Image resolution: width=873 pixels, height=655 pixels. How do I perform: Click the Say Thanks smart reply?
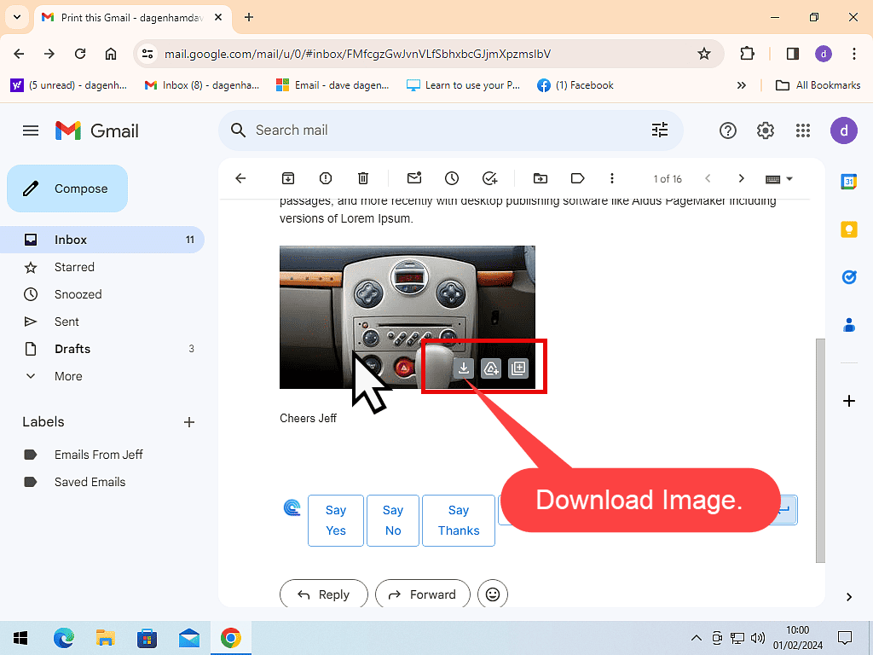tap(459, 520)
